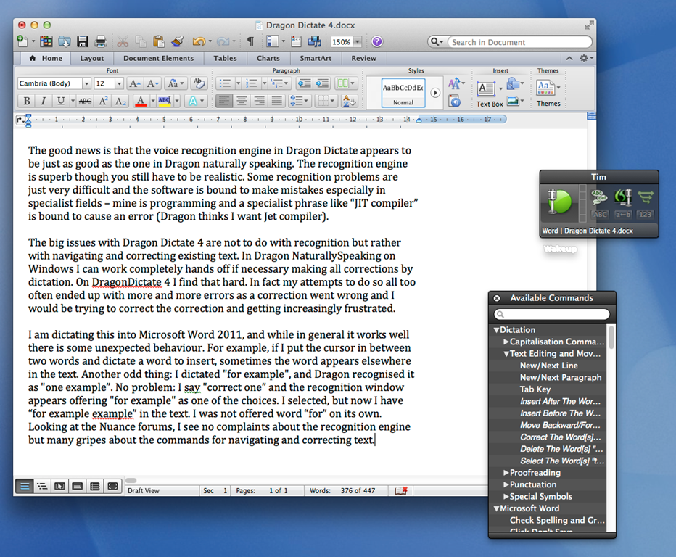Click the Undo arrow icon

coord(199,42)
